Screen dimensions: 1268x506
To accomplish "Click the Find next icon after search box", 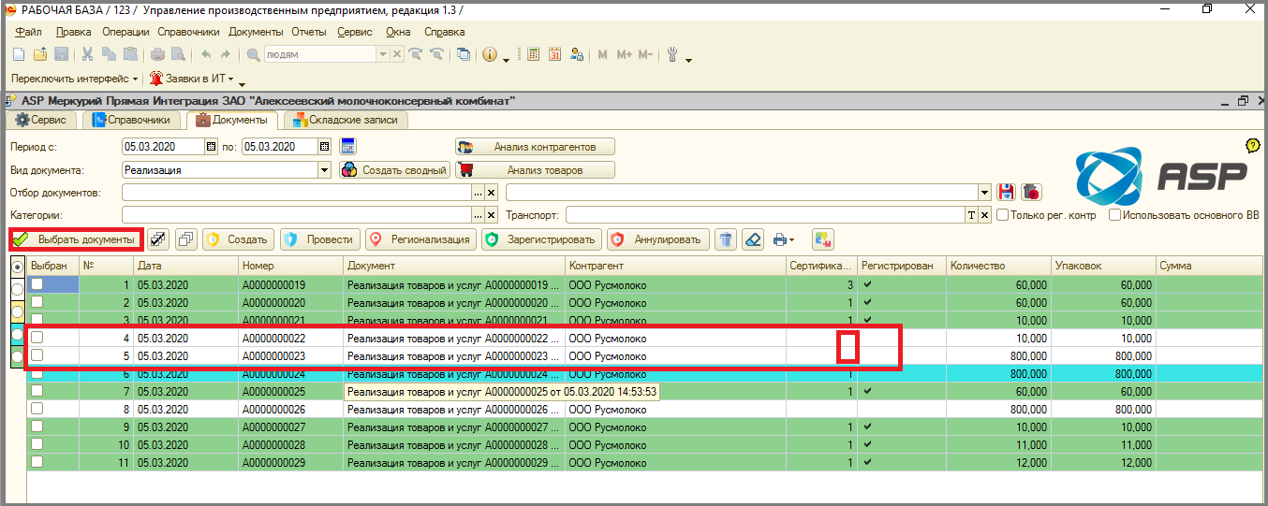I will click(x=416, y=55).
